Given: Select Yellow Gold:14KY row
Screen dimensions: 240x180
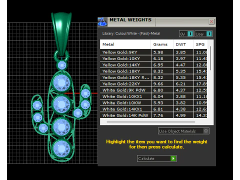Looking at the screenshot, I should (153, 65).
